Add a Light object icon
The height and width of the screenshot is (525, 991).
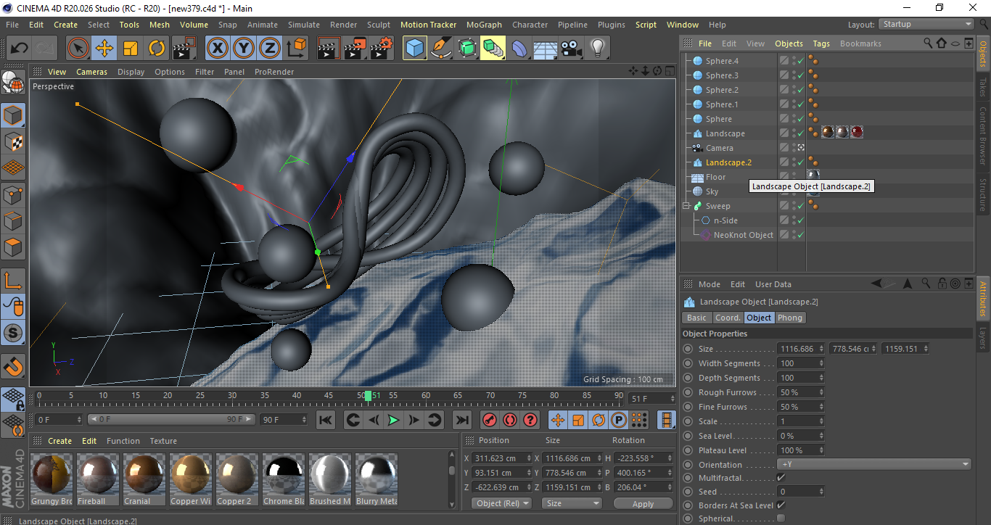pyautogui.click(x=598, y=49)
